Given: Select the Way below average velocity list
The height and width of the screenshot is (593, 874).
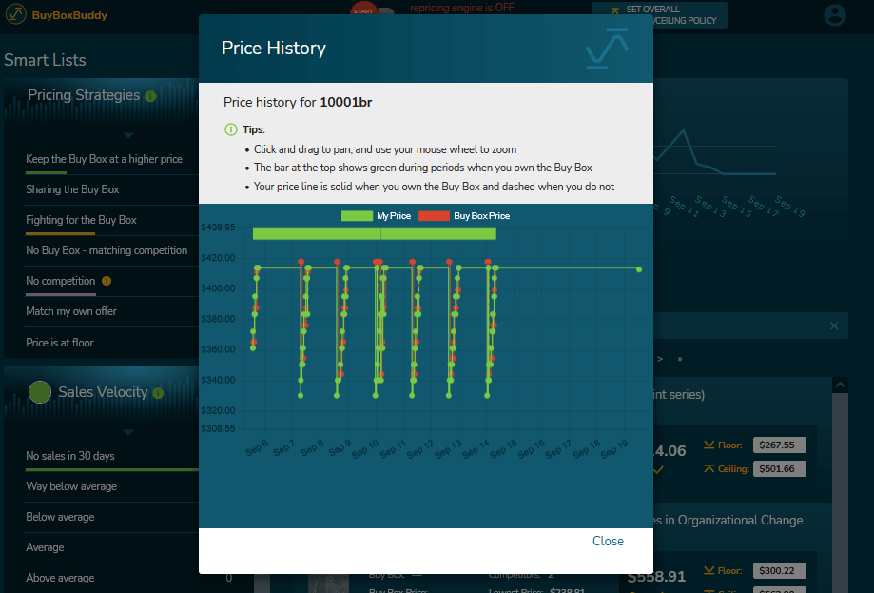Looking at the screenshot, I should (71, 486).
